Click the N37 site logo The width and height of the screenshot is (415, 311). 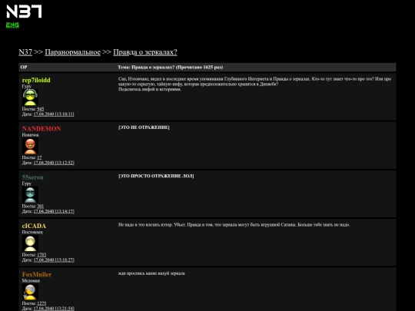pyautogui.click(x=24, y=12)
